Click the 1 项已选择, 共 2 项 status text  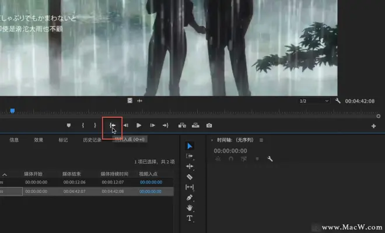pos(155,161)
